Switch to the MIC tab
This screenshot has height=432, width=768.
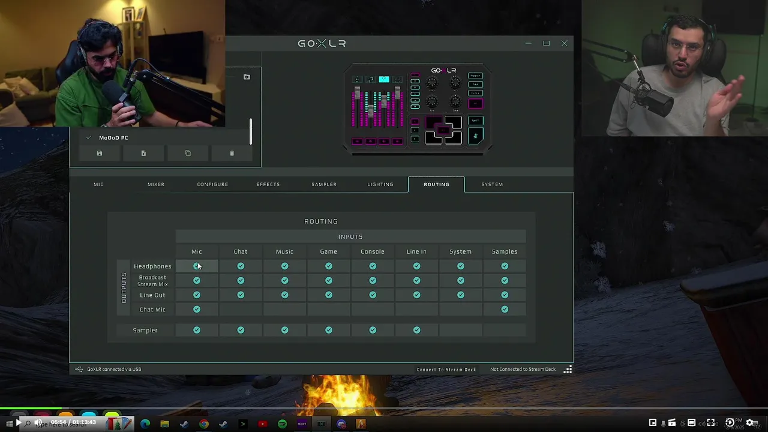tap(98, 184)
